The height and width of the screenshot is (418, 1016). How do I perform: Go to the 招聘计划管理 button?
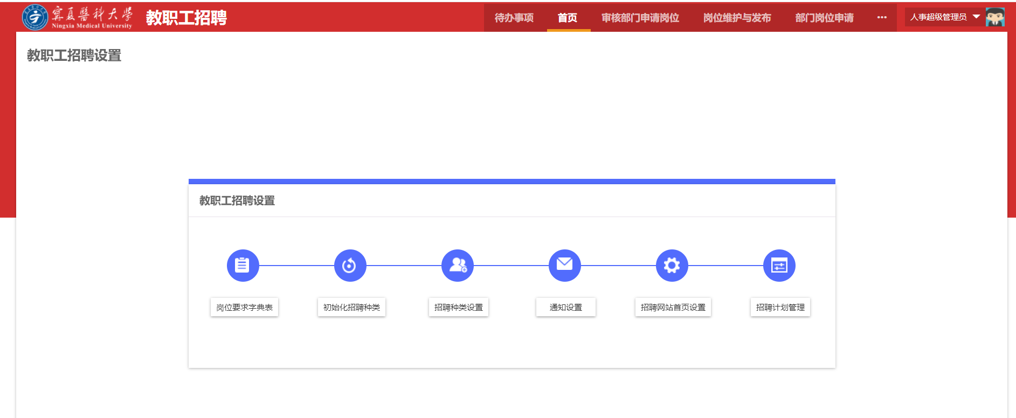tap(780, 308)
